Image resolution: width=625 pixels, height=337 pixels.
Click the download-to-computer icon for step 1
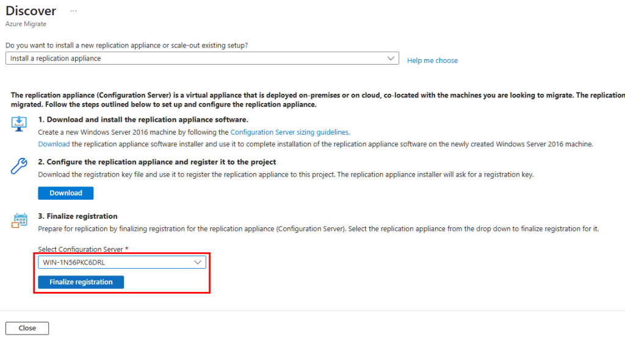(x=19, y=124)
